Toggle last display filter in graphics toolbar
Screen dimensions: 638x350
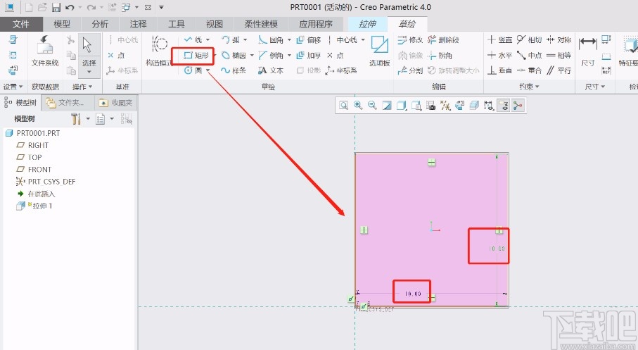coord(518,106)
